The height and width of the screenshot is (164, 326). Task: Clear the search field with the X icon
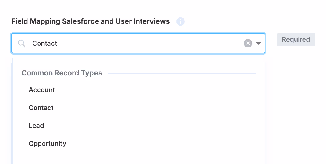pyautogui.click(x=248, y=44)
